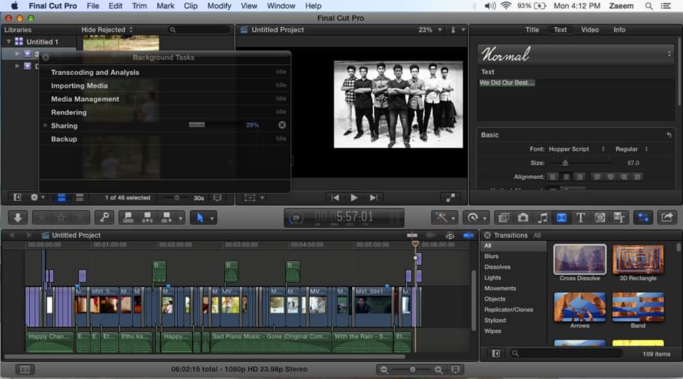Reset the Basic text section
Screen dimensions: 683x379
click(669, 135)
